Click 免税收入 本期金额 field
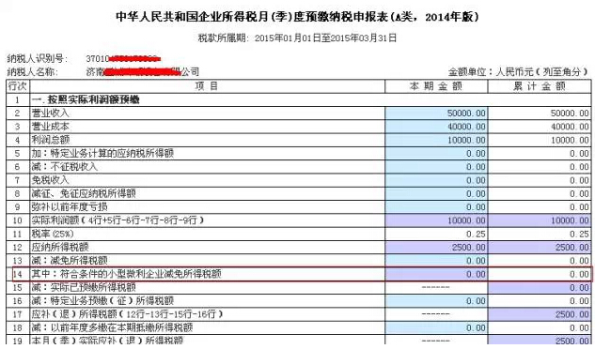 tap(436, 180)
